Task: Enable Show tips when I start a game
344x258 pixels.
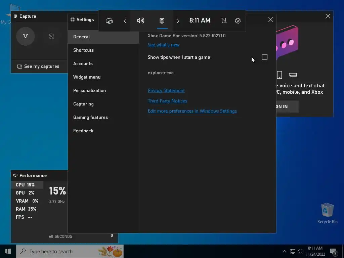Action: click(x=265, y=57)
